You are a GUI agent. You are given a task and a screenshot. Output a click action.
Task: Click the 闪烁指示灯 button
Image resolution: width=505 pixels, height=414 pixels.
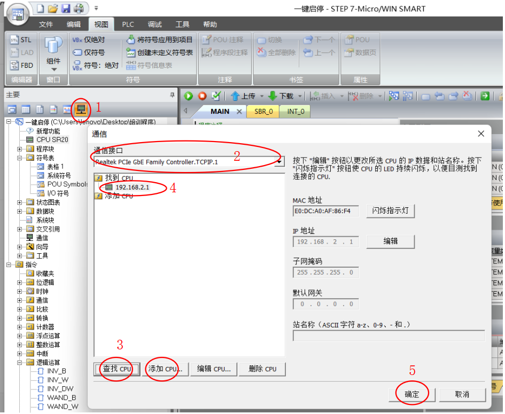click(x=390, y=210)
